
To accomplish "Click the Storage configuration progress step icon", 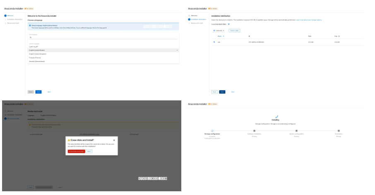I will tap(212, 131).
